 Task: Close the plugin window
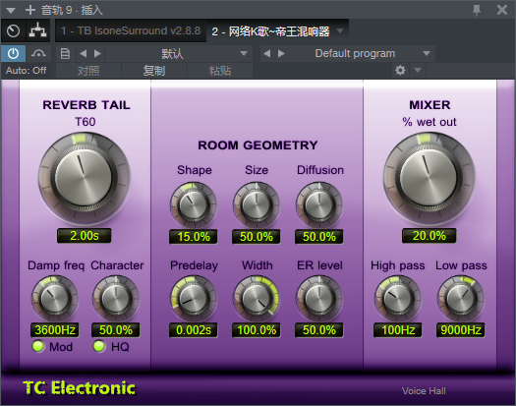[x=502, y=10]
